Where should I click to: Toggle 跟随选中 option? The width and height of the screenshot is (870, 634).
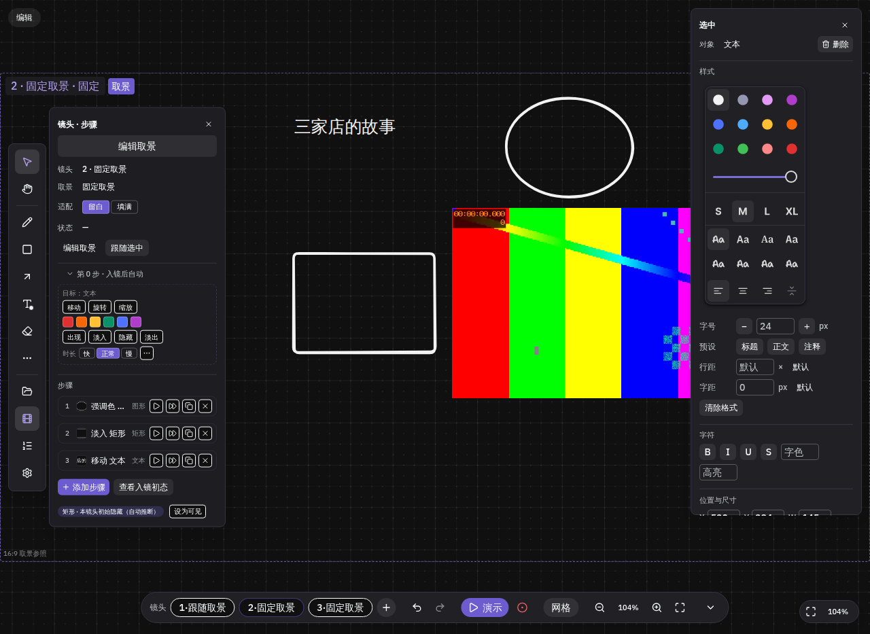coord(127,248)
